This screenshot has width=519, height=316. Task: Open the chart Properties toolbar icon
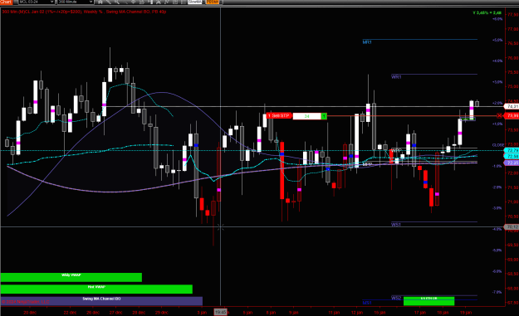[x=175, y=2]
